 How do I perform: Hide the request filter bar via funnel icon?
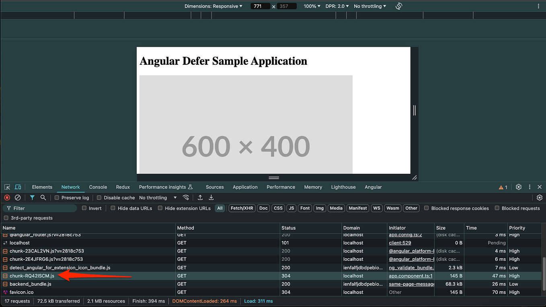point(32,198)
